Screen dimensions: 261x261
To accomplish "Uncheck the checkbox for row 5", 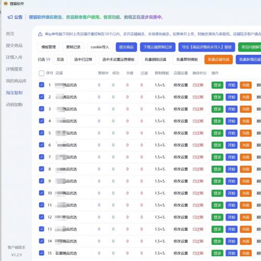I will click(41, 133).
